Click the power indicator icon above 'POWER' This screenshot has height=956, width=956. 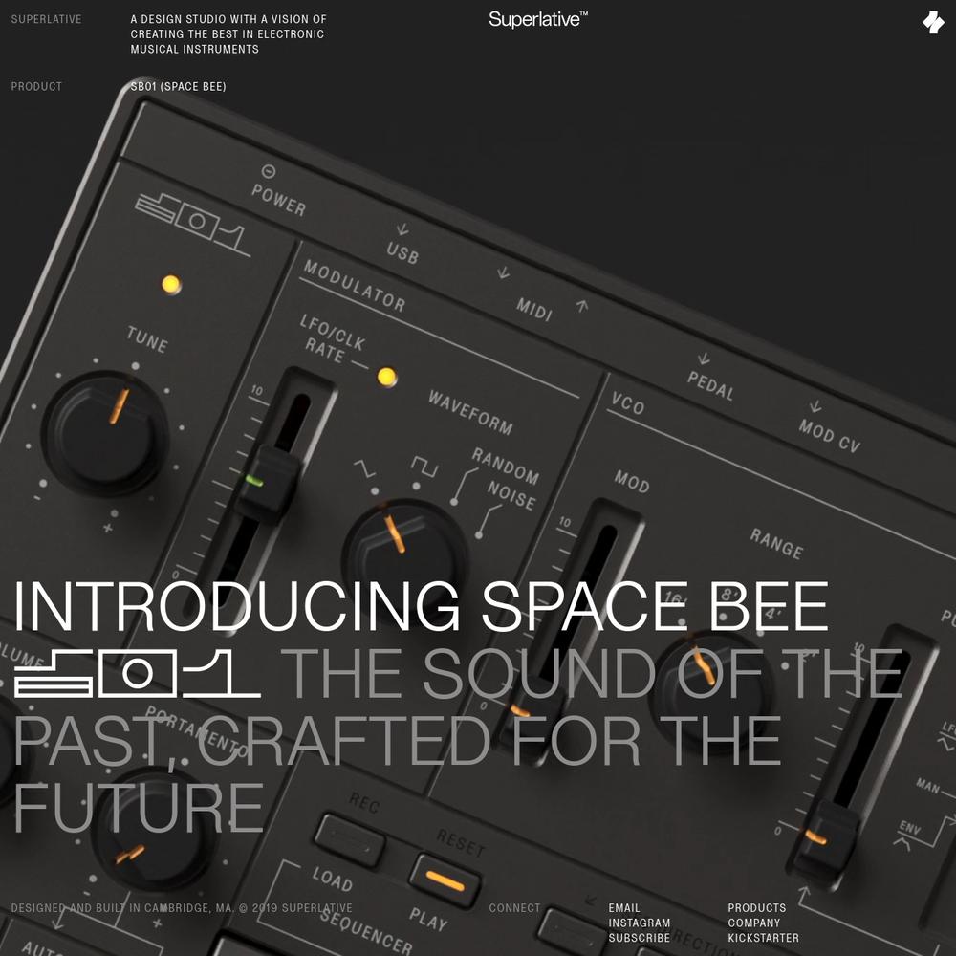269,171
